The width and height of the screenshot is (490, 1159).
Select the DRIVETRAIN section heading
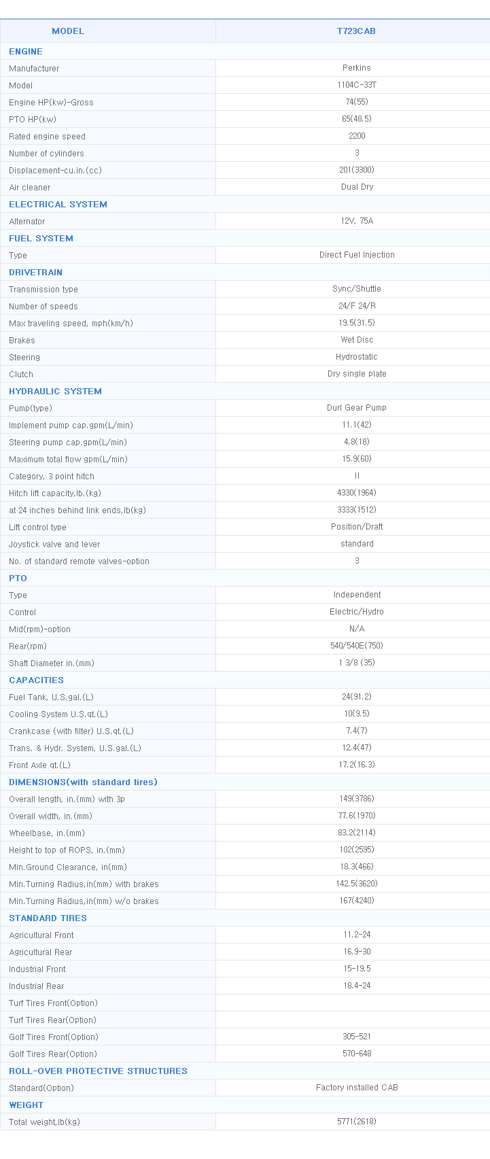click(35, 273)
